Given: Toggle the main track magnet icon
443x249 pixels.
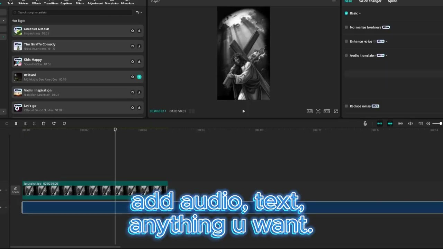Looking at the screenshot, I should click(380, 123).
